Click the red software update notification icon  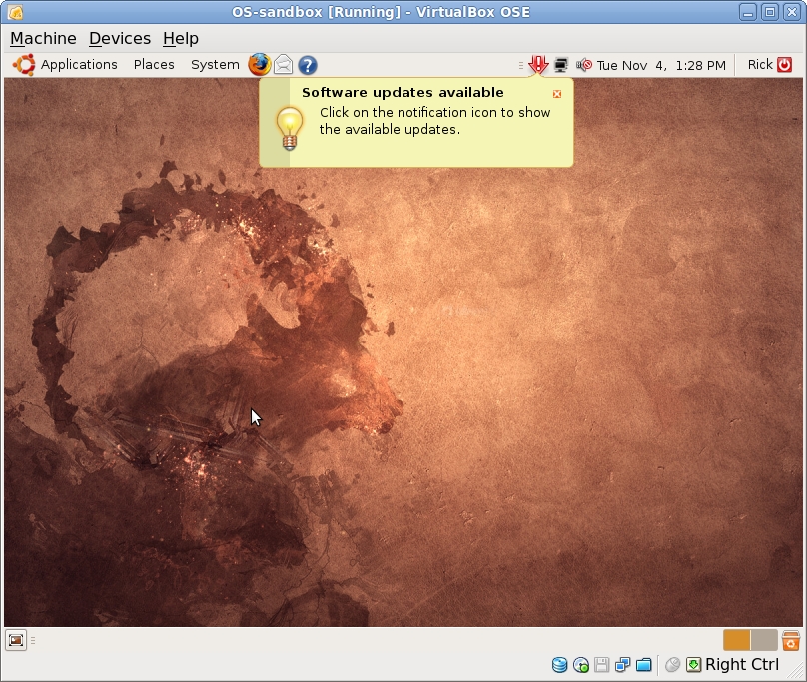click(x=538, y=65)
